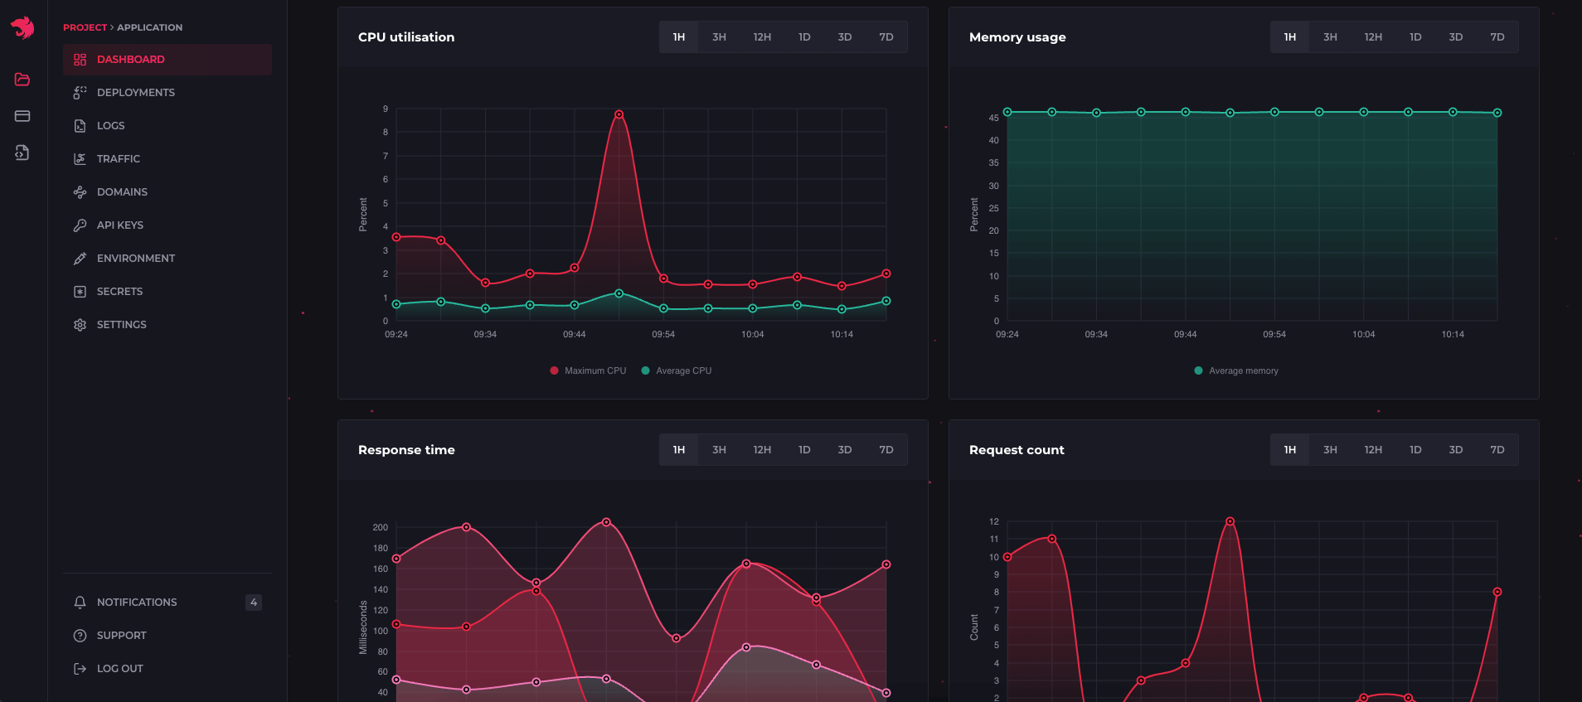1582x702 pixels.
Task: Click the Log Out button
Action: pyautogui.click(x=119, y=669)
